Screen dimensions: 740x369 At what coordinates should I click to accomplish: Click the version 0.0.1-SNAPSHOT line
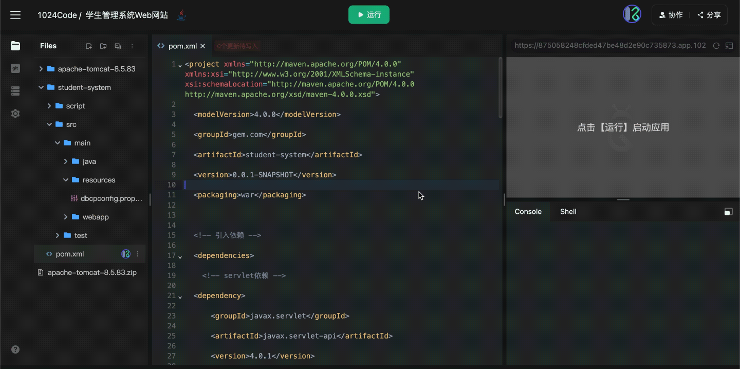point(265,175)
